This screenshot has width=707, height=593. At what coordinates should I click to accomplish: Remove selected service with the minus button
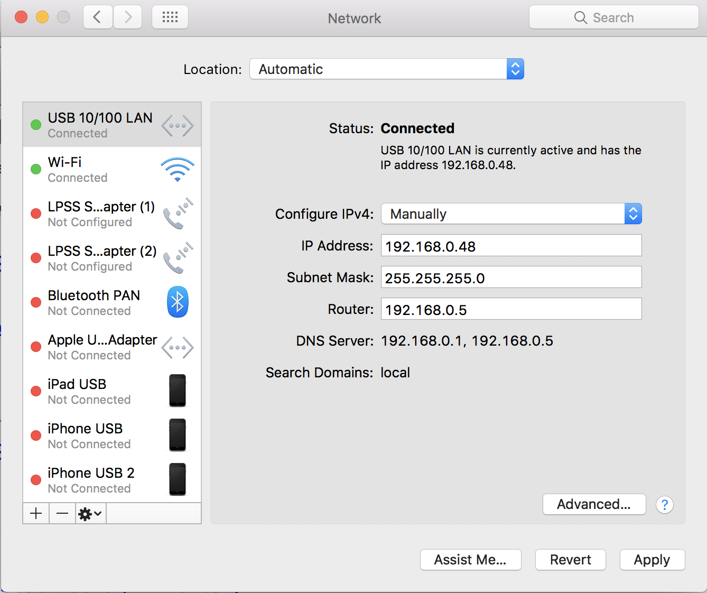point(62,513)
